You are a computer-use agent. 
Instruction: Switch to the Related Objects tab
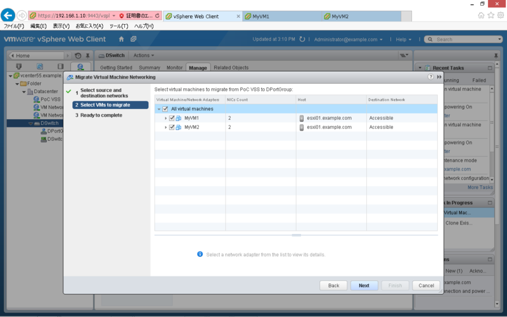click(231, 68)
